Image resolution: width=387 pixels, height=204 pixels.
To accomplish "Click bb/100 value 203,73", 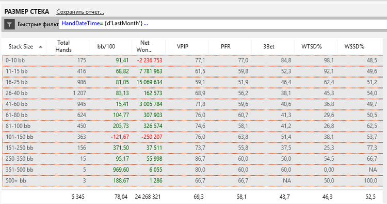I will coord(121,126).
